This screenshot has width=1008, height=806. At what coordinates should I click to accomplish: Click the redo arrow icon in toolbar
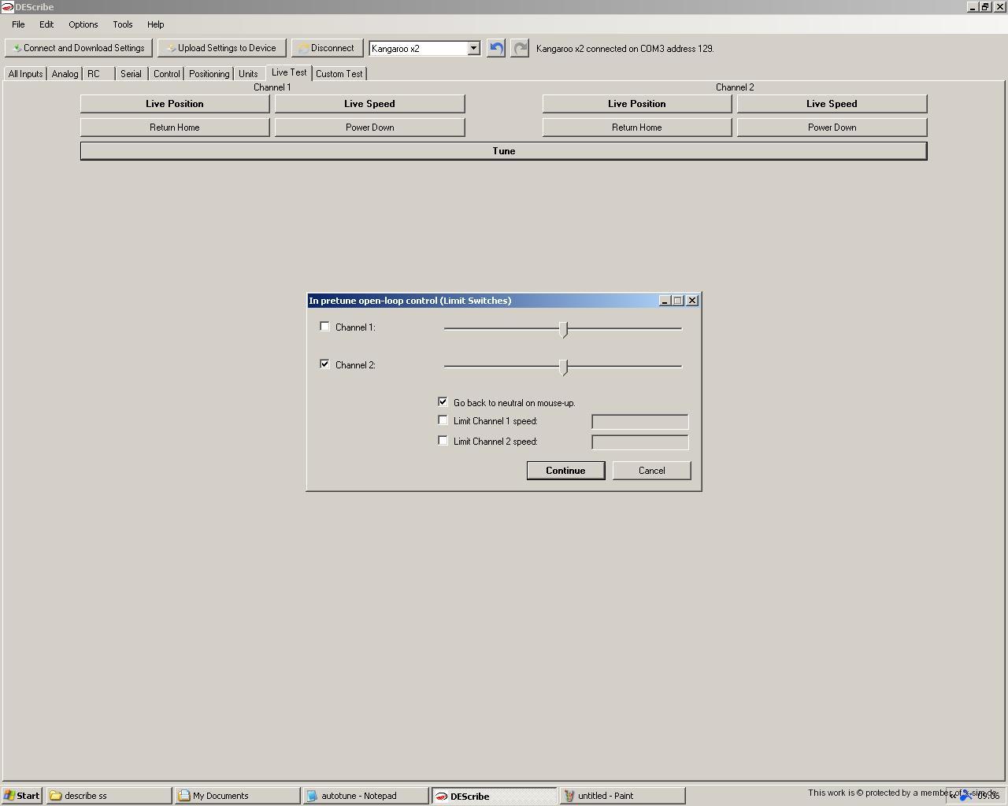point(520,48)
